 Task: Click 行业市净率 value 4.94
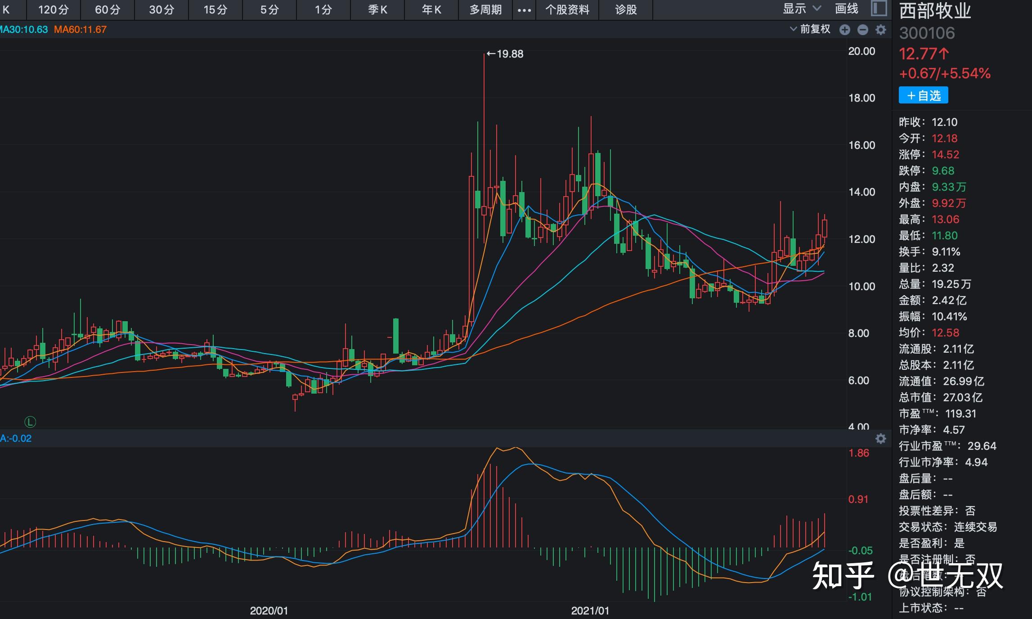tap(976, 462)
